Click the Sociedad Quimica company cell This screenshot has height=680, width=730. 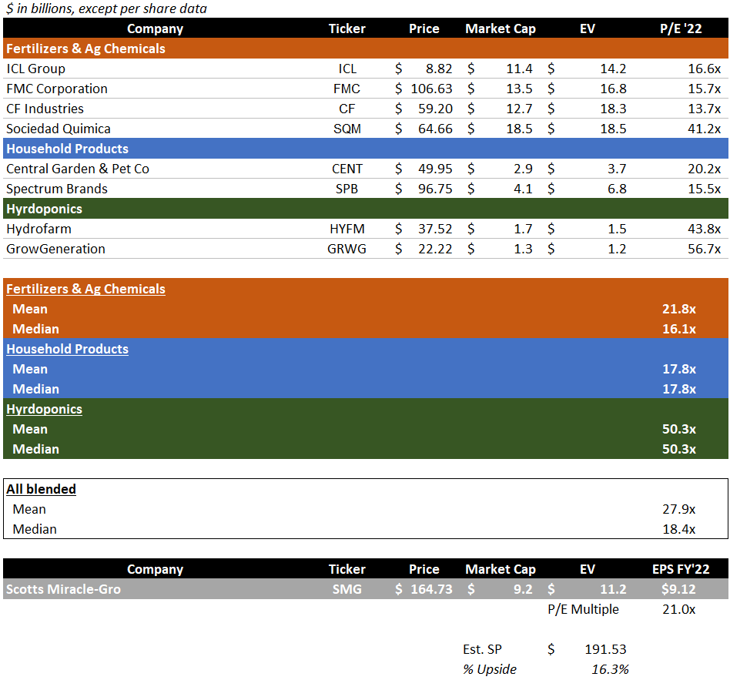point(59,129)
